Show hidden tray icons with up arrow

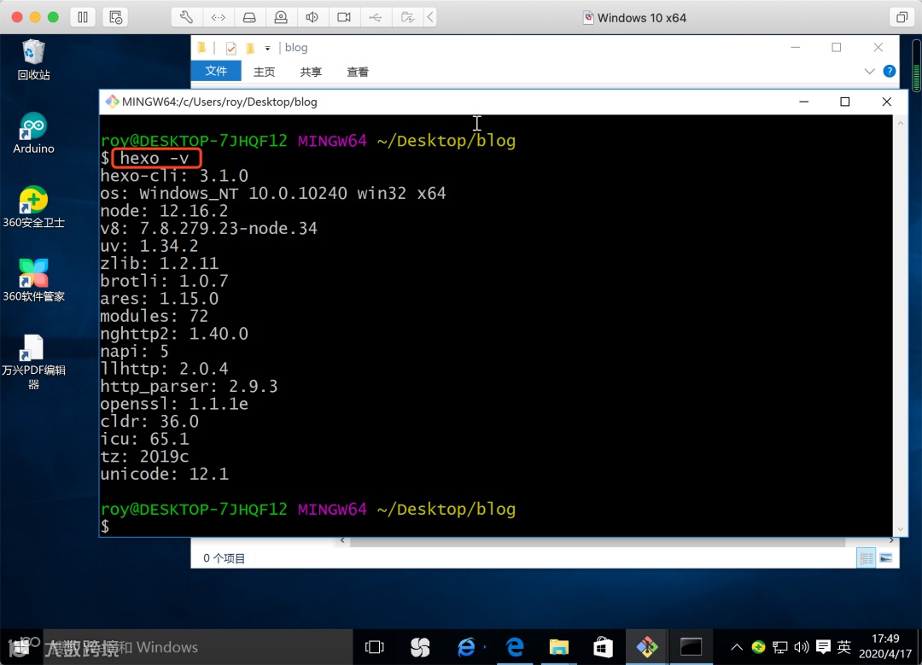(x=736, y=647)
